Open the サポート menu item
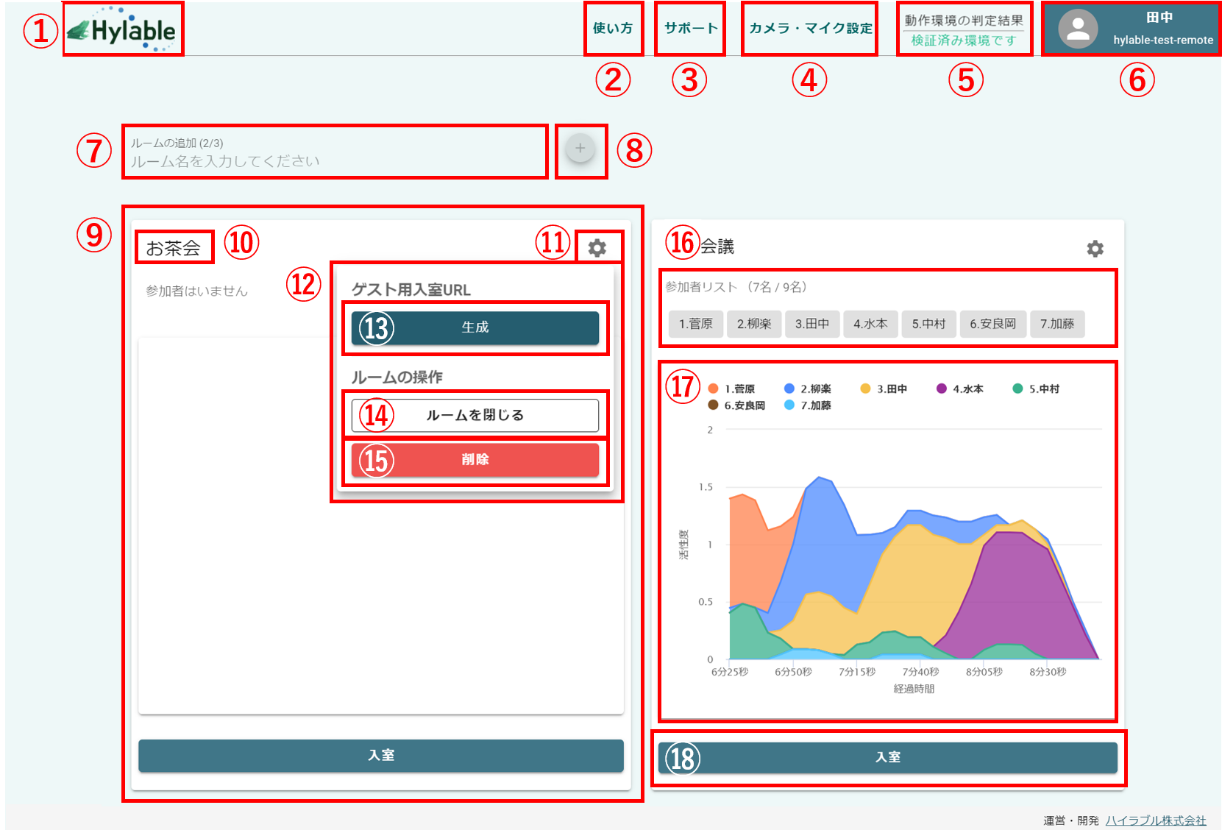 tap(690, 29)
